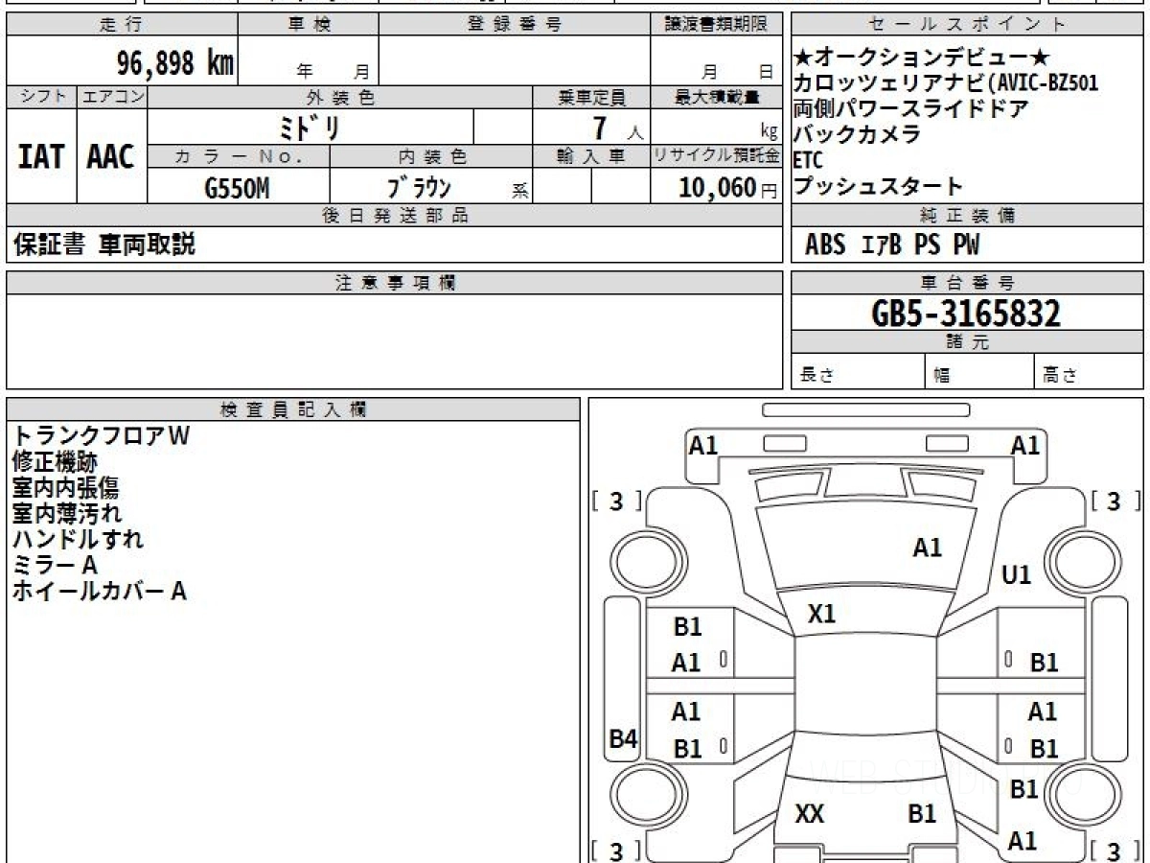Click the XX mark on car diagram

[x=810, y=815]
